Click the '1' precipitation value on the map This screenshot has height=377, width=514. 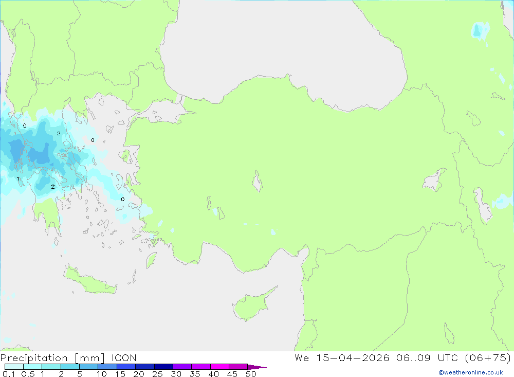pyautogui.click(x=17, y=179)
